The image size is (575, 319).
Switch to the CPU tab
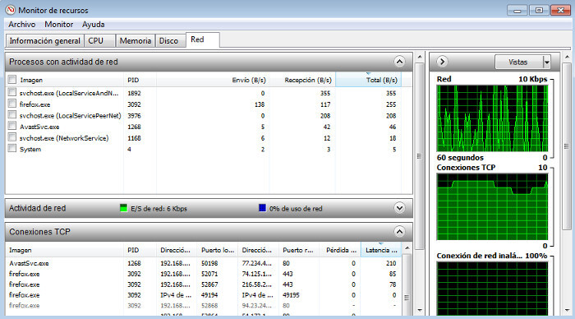click(x=99, y=41)
